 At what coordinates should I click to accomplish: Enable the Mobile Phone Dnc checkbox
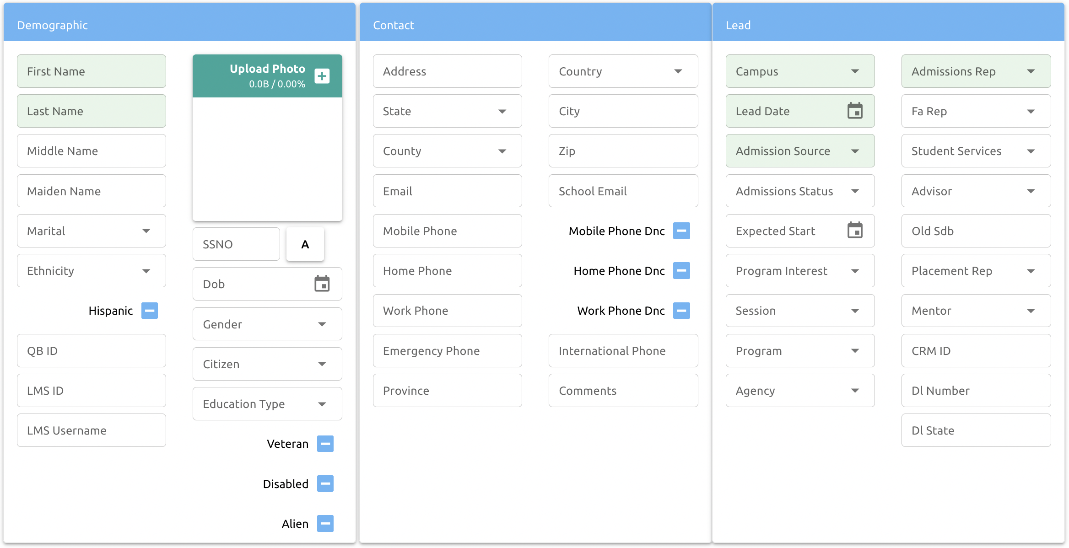click(x=681, y=231)
